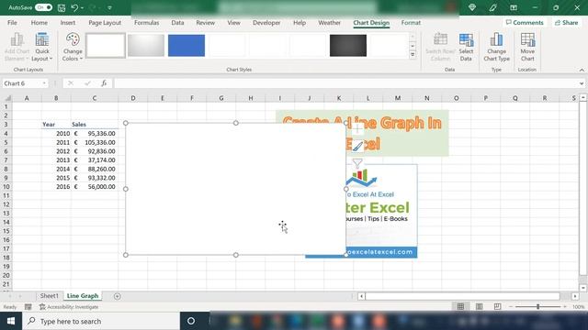
Task: Select column C header
Action: pos(94,98)
